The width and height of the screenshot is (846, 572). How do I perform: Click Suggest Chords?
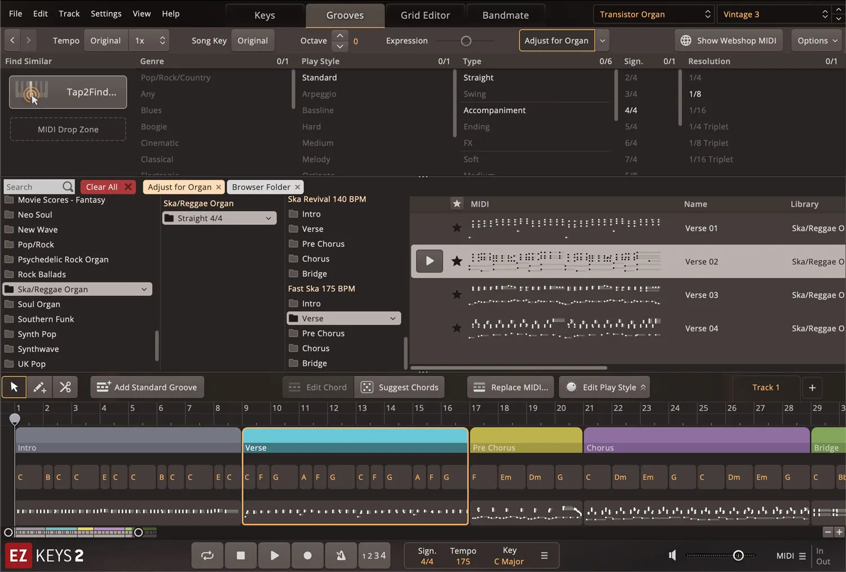[400, 387]
